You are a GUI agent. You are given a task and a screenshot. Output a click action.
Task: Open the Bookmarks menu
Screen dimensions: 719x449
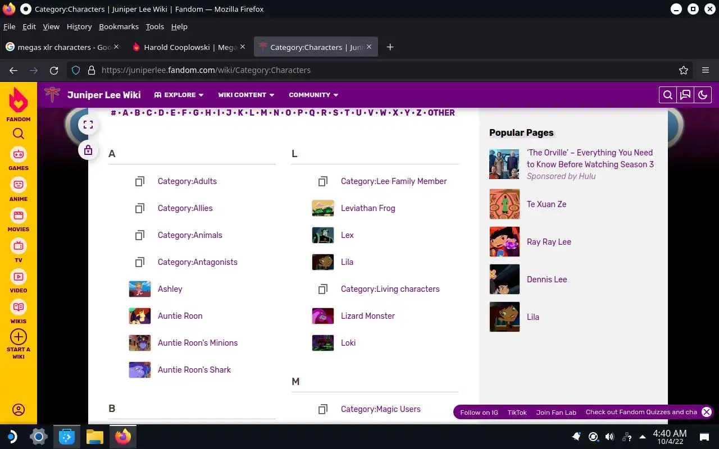coord(119,26)
